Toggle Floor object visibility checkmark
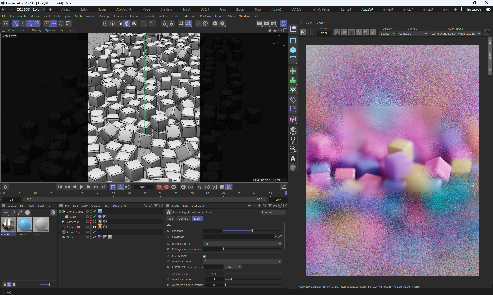493x295 pixels. point(94,237)
